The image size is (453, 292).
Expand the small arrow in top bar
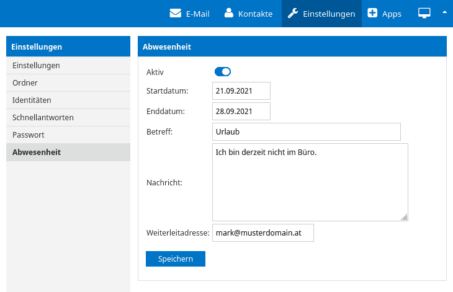coord(444,12)
